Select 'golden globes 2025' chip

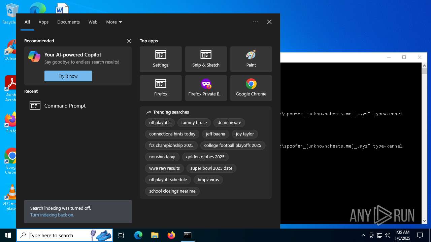[x=205, y=157]
